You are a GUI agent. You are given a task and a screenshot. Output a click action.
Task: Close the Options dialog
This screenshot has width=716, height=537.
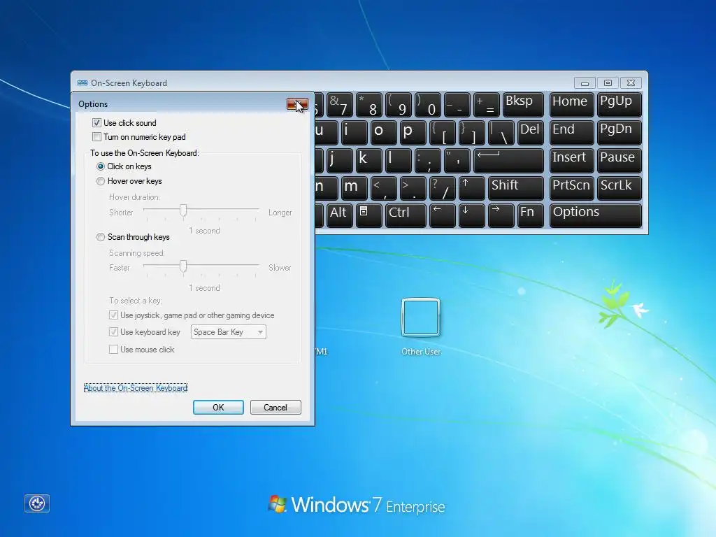click(297, 104)
